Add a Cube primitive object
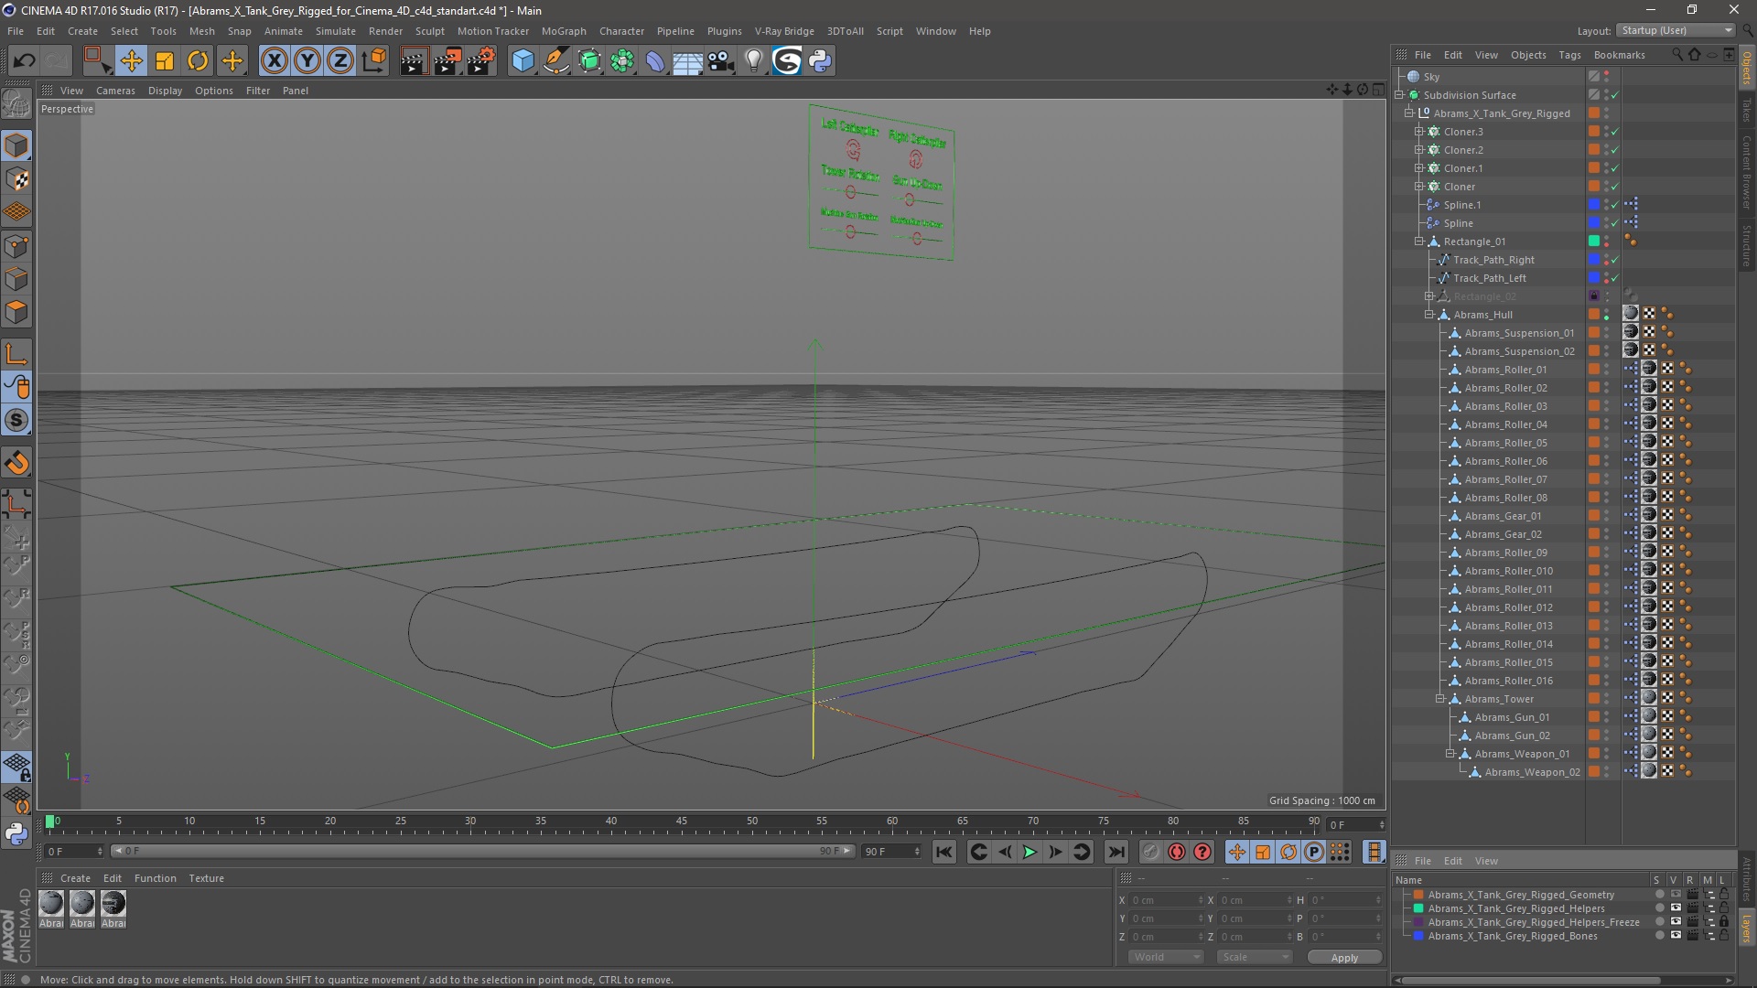Screen dimensions: 1757x988 (x=523, y=61)
